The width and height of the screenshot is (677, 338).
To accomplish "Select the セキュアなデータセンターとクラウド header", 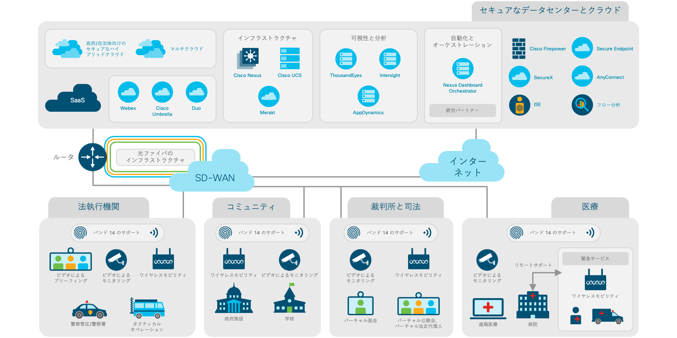I will [x=550, y=11].
